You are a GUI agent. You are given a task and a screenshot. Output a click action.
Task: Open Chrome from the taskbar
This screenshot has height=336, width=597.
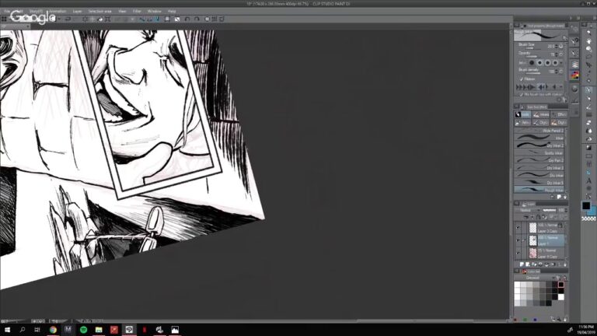click(x=53, y=330)
